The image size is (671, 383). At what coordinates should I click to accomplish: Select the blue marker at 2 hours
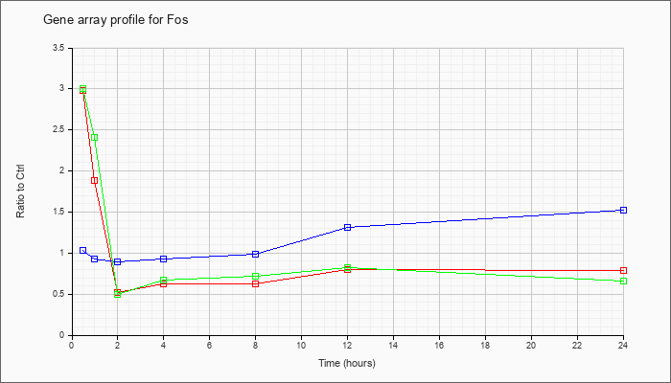[117, 261]
